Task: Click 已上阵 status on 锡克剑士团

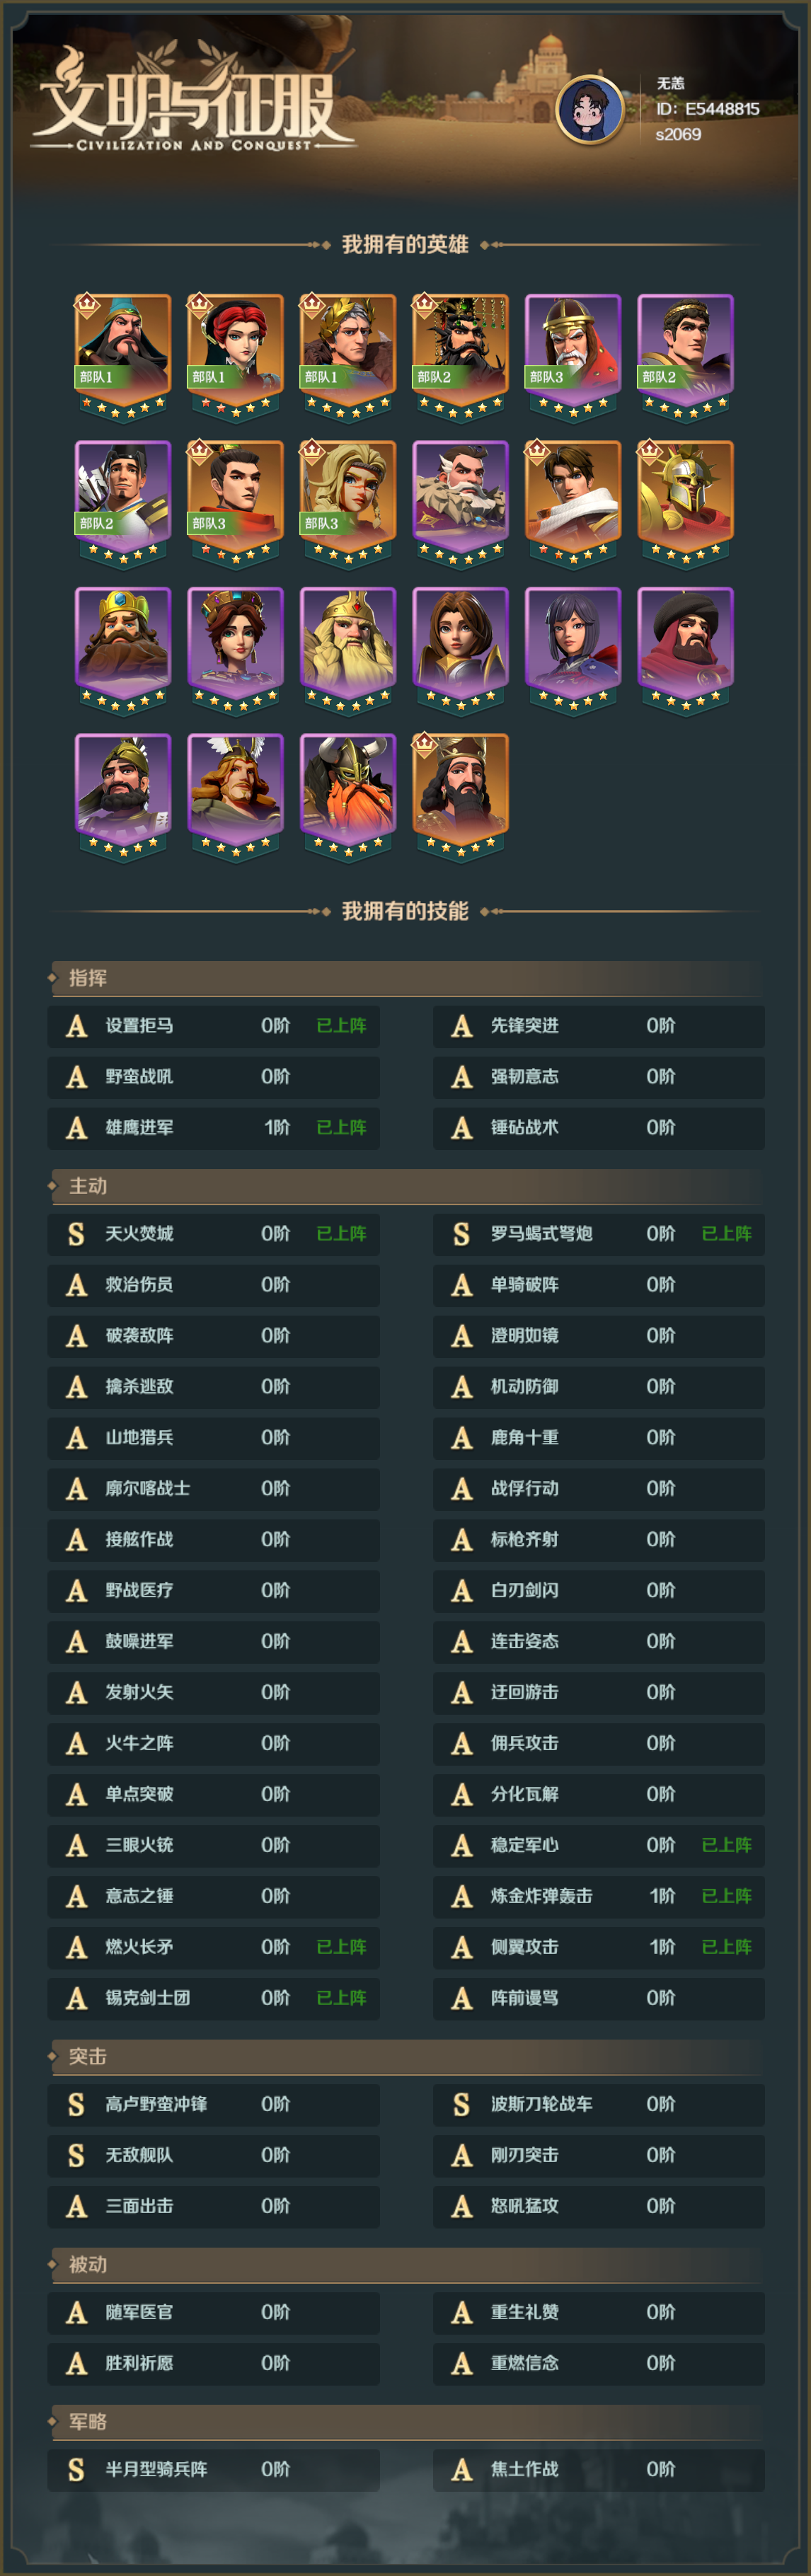Action: point(341,1998)
